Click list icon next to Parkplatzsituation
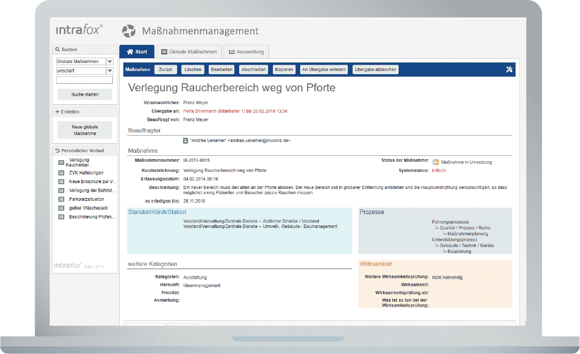Image resolution: width=580 pixels, height=354 pixels. tap(62, 199)
